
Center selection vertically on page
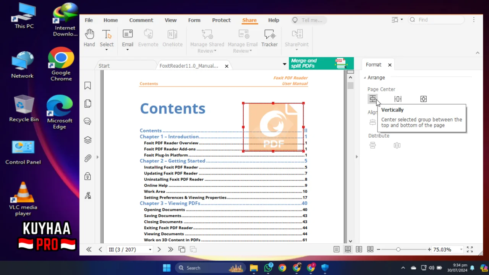[x=373, y=99]
